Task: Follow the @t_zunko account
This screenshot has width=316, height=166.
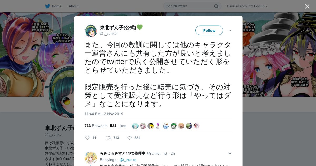Action: click(x=209, y=30)
